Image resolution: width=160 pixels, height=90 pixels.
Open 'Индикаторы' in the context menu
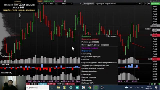click(86, 51)
